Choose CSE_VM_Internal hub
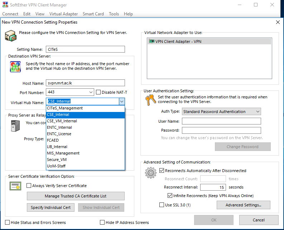This screenshot has height=230, width=284. [86, 121]
